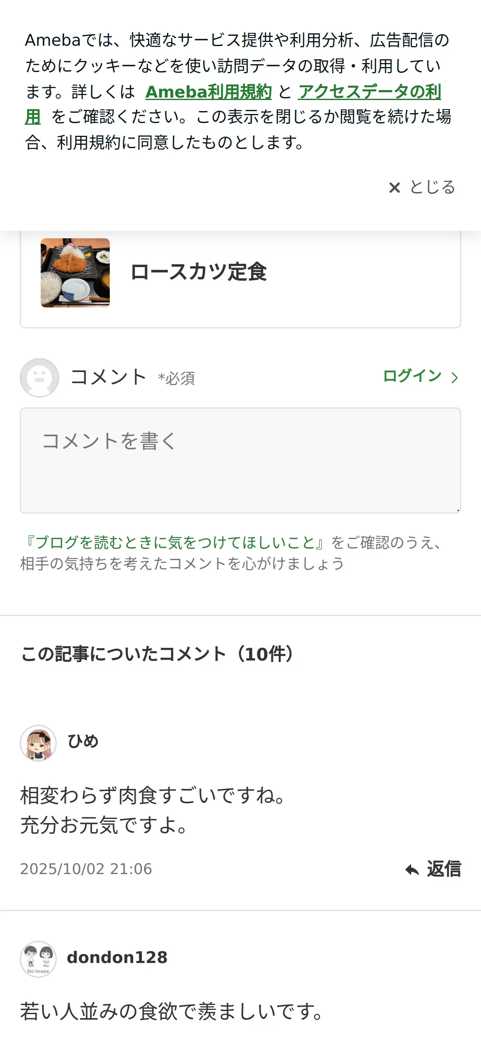Click 返信 on ひめ's comment
The height and width of the screenshot is (1042, 481).
pos(444,869)
